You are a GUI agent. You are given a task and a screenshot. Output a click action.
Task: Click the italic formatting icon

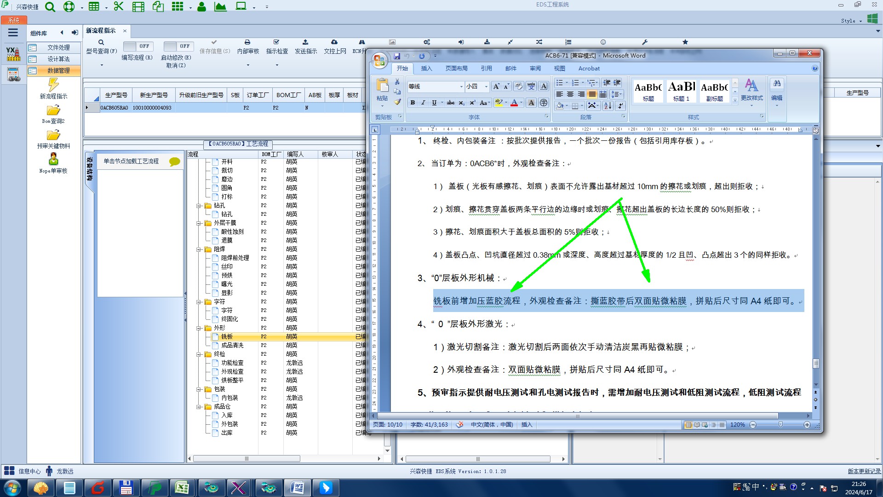[x=423, y=103]
